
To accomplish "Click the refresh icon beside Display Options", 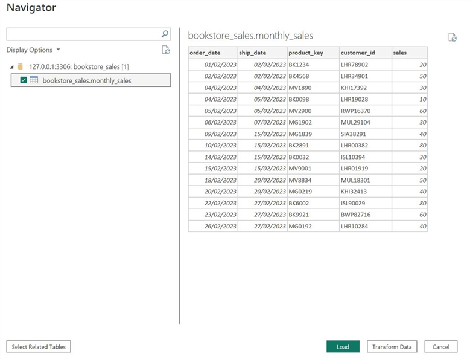I will click(x=166, y=50).
